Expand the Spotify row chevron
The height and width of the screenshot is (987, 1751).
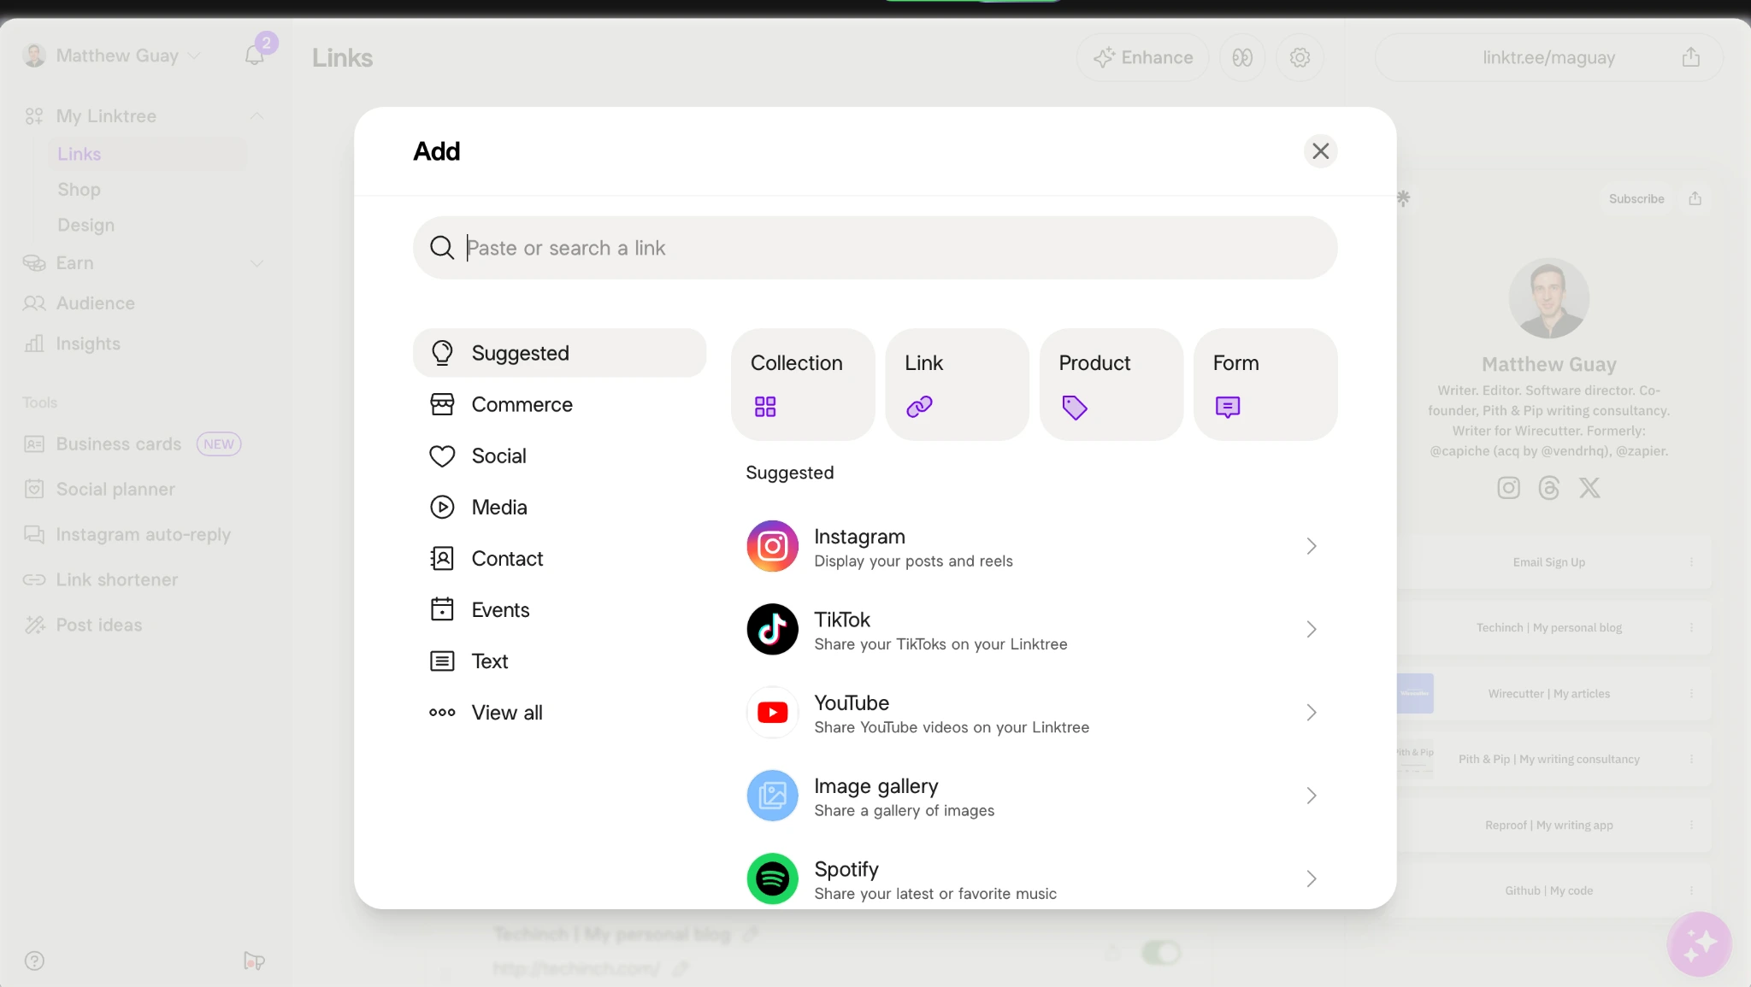[1311, 878]
